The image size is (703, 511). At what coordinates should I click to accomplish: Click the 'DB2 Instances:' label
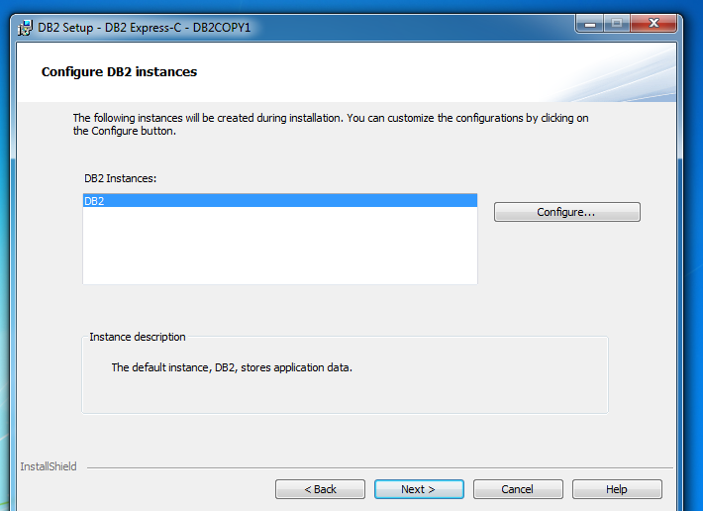120,178
